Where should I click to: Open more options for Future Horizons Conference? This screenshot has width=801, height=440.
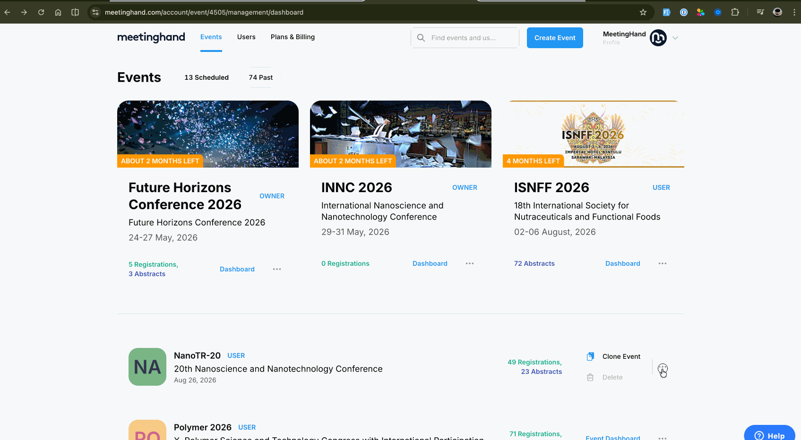pos(277,269)
